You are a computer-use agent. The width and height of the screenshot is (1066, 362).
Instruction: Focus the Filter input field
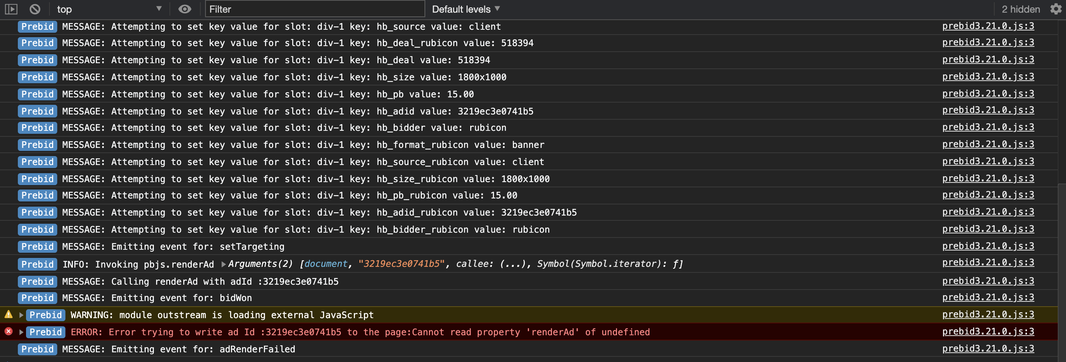315,9
